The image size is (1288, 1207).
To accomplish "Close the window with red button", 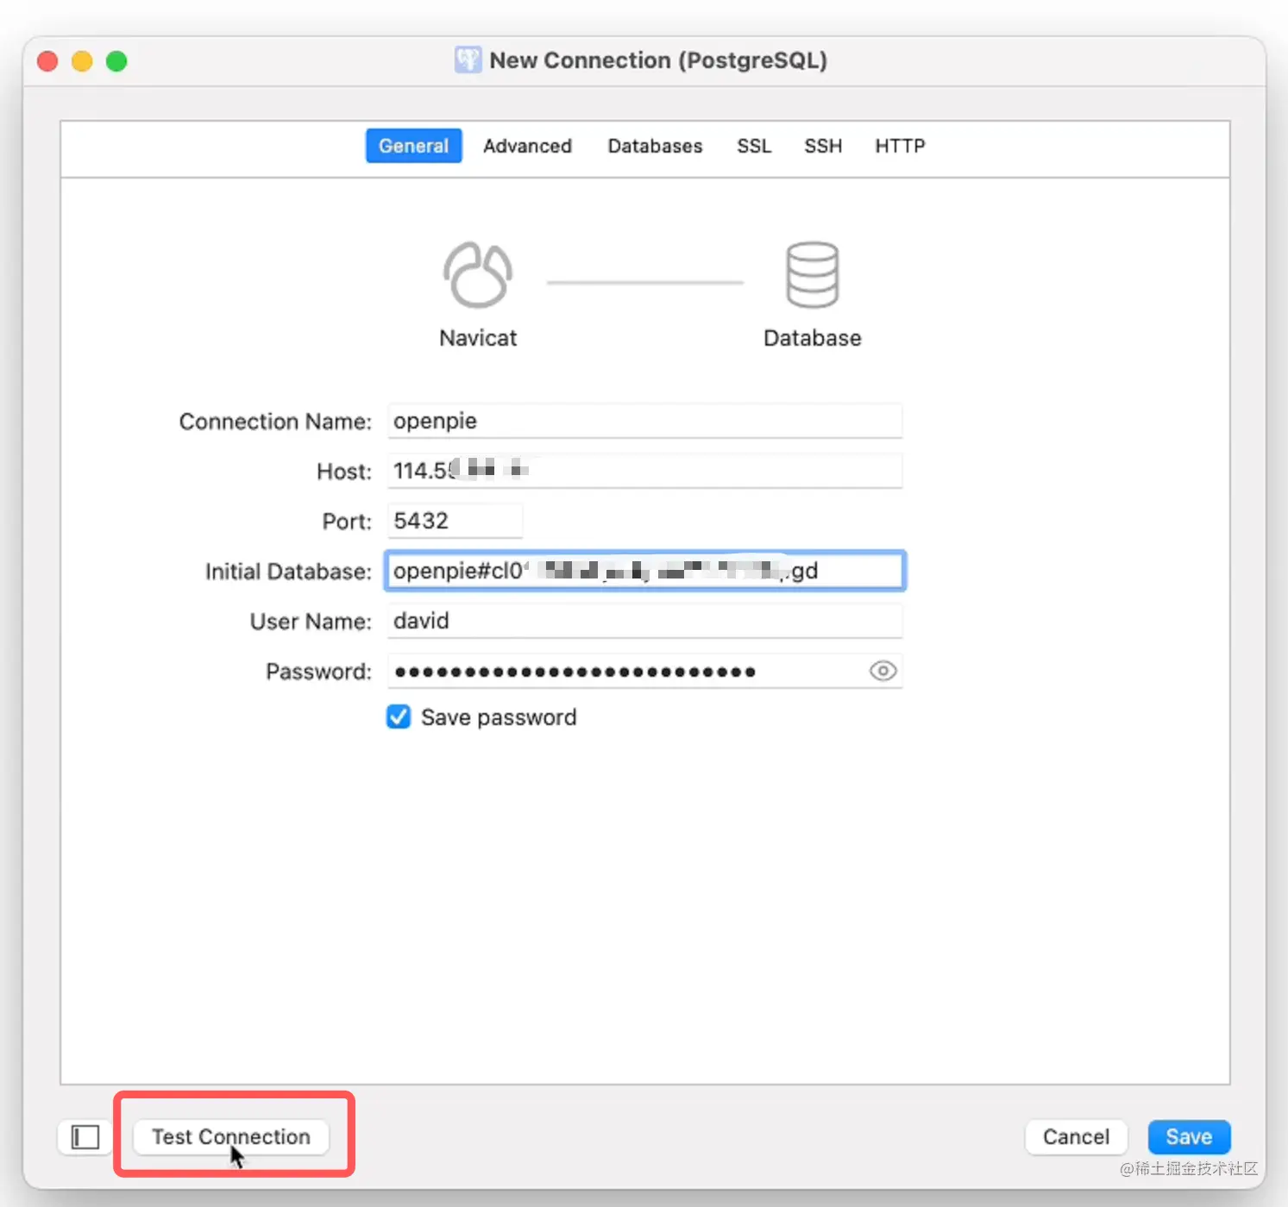I will pos(47,61).
